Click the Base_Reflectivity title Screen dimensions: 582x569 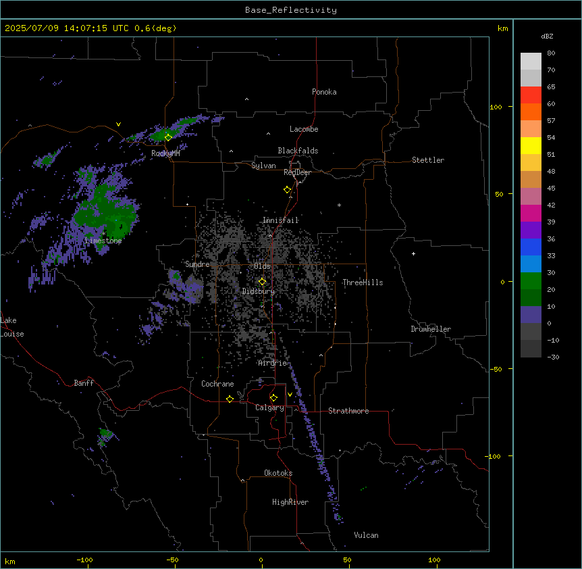(291, 10)
